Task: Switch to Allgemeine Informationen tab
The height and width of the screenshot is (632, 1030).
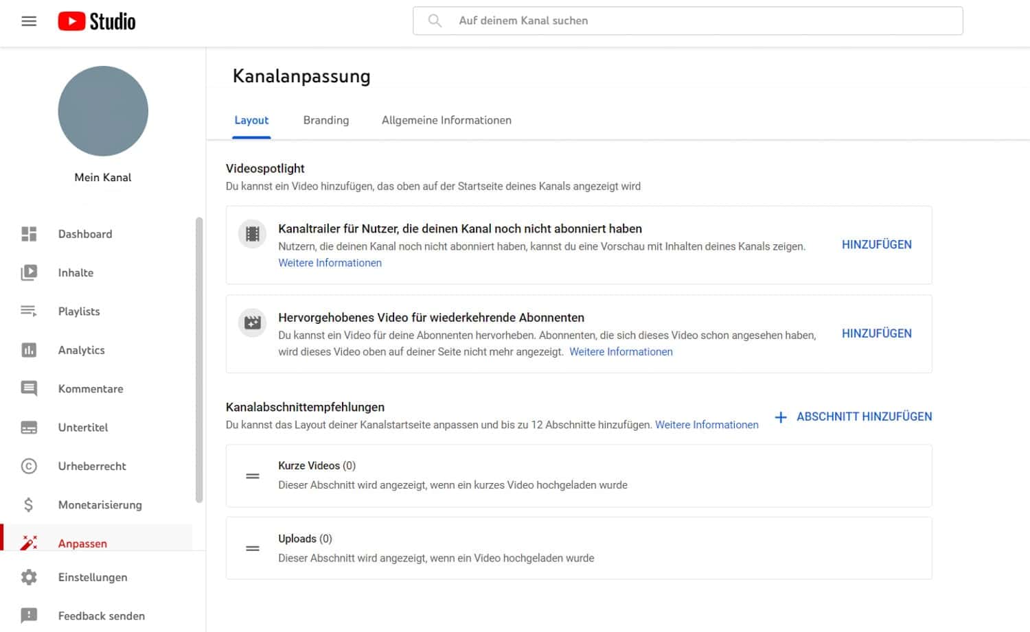Action: [446, 120]
